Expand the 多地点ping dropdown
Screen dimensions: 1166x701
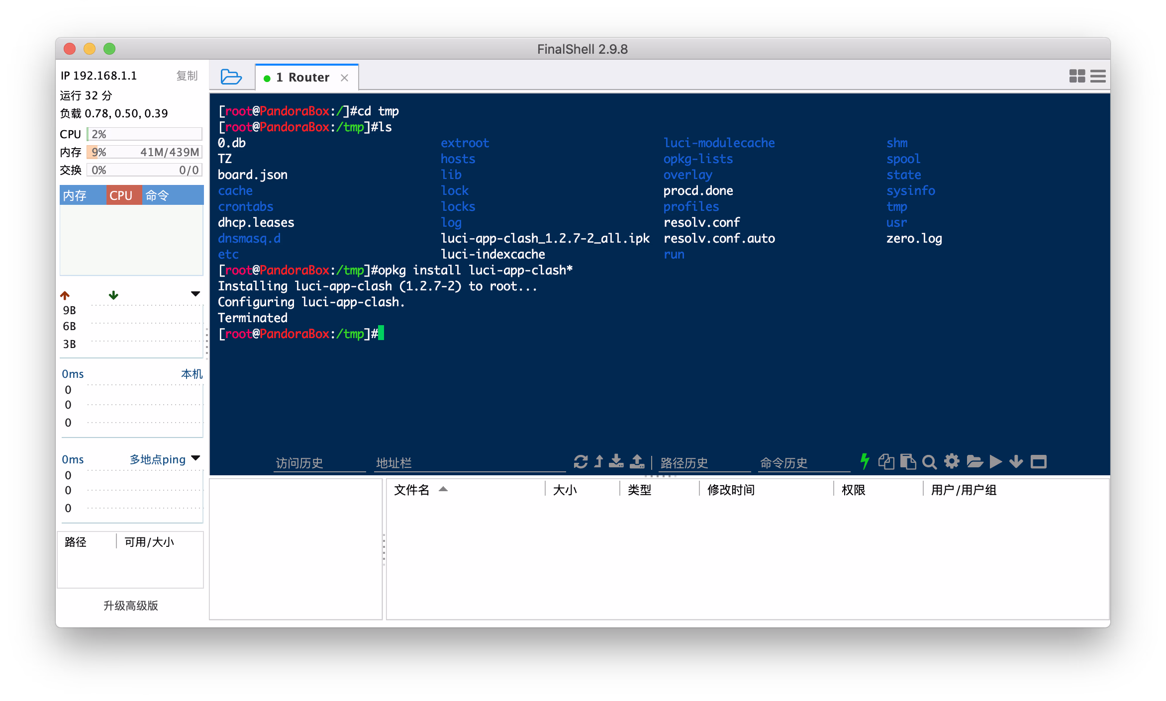[x=195, y=458]
